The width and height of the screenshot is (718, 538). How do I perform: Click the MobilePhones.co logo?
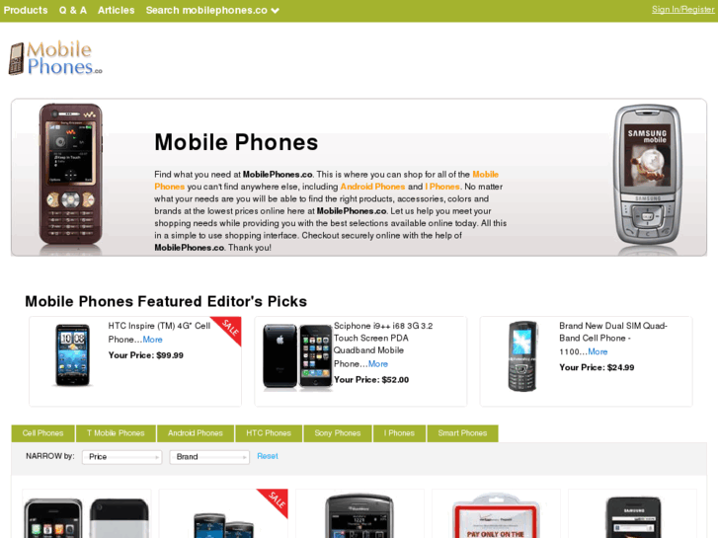click(x=55, y=58)
